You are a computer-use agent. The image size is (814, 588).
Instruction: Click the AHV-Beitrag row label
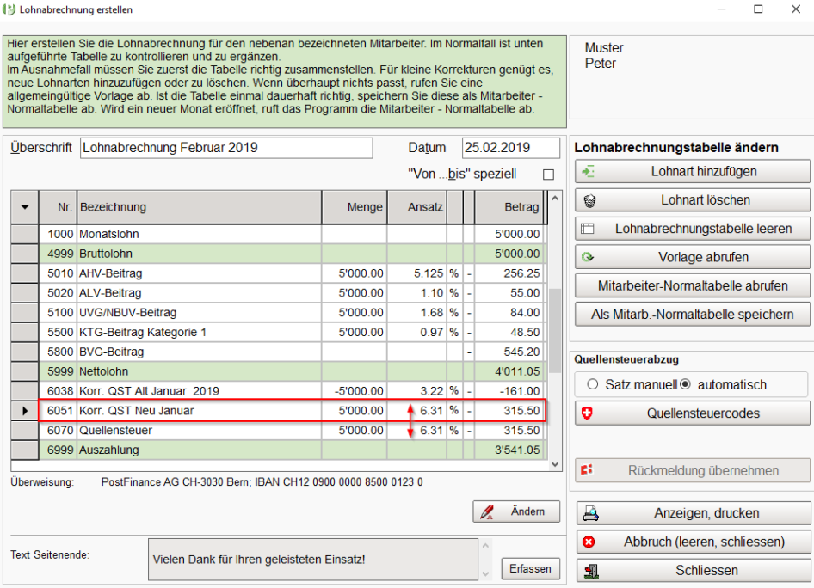tap(111, 273)
